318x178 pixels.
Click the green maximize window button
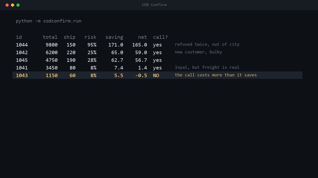point(18,5)
